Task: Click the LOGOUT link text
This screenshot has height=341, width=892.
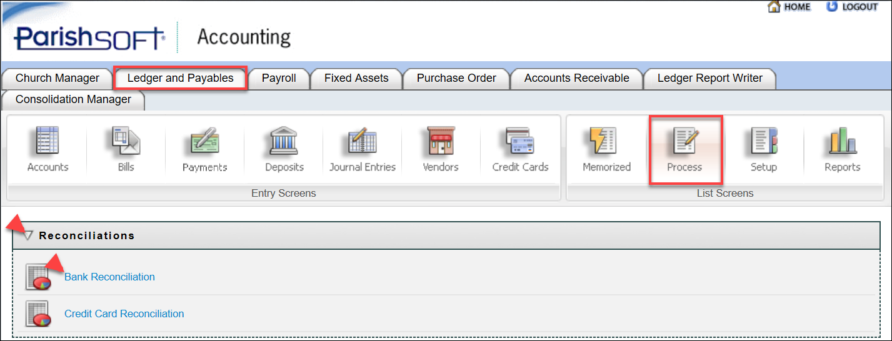Action: [860, 7]
